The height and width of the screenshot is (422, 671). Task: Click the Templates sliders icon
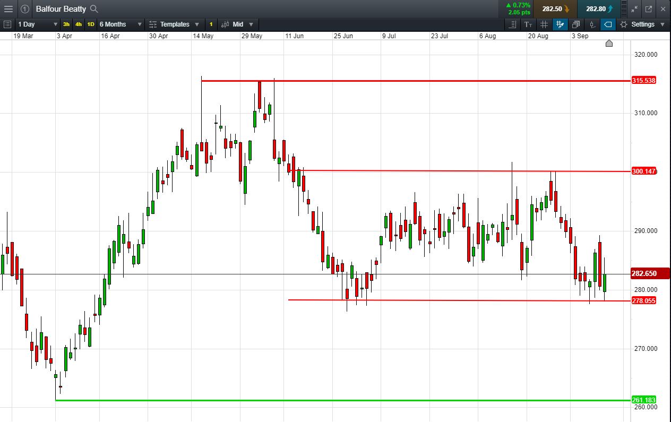(153, 24)
